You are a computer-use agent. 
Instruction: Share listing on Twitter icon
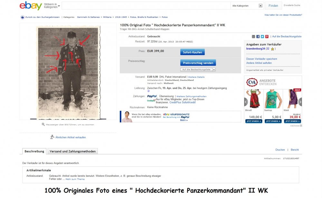click(262, 37)
